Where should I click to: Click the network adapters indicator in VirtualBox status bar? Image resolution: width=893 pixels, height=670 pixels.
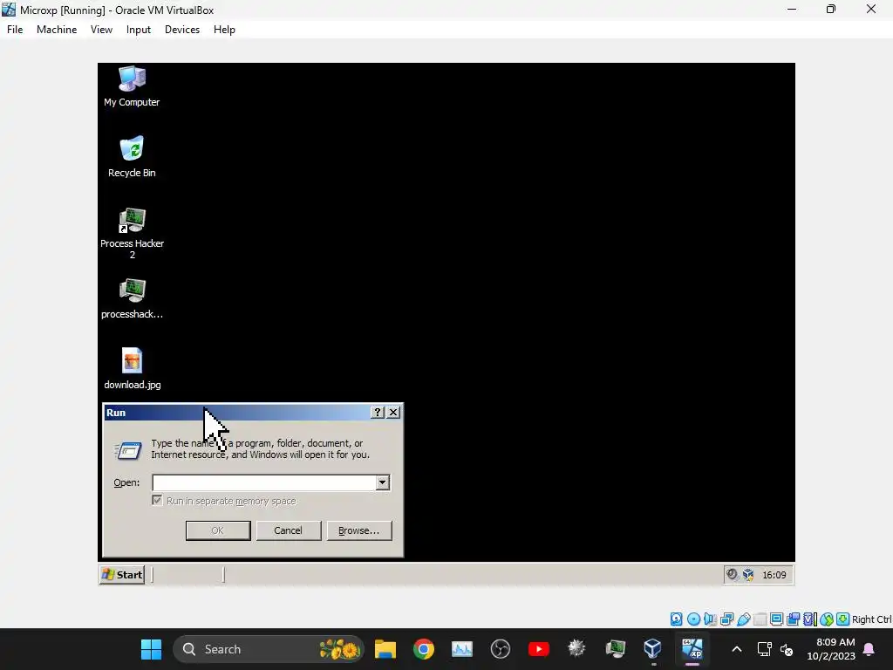pos(726,619)
